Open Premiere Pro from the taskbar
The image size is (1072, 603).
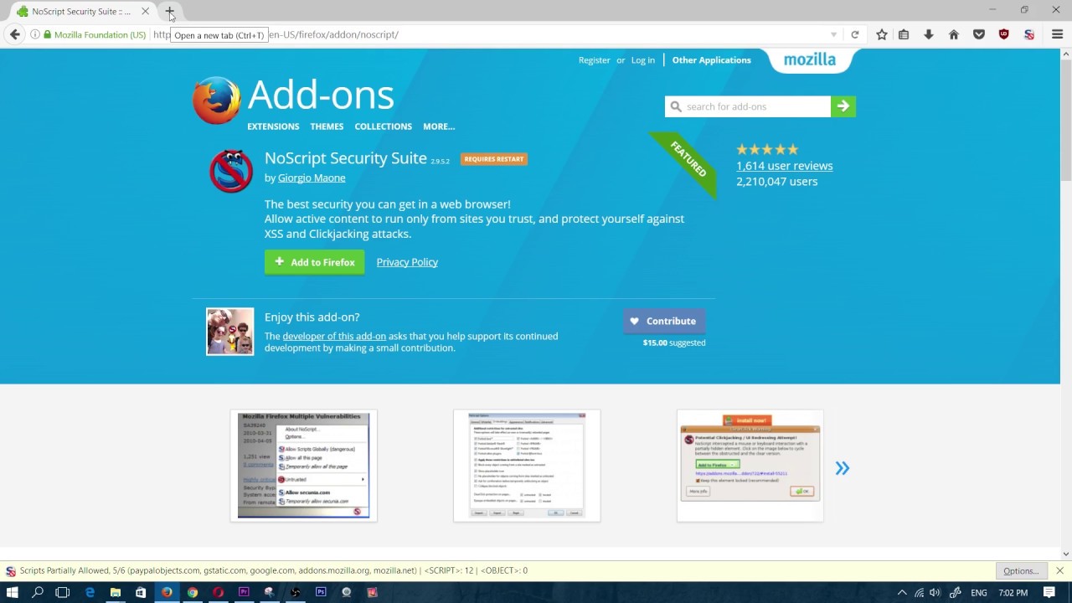pos(244,593)
